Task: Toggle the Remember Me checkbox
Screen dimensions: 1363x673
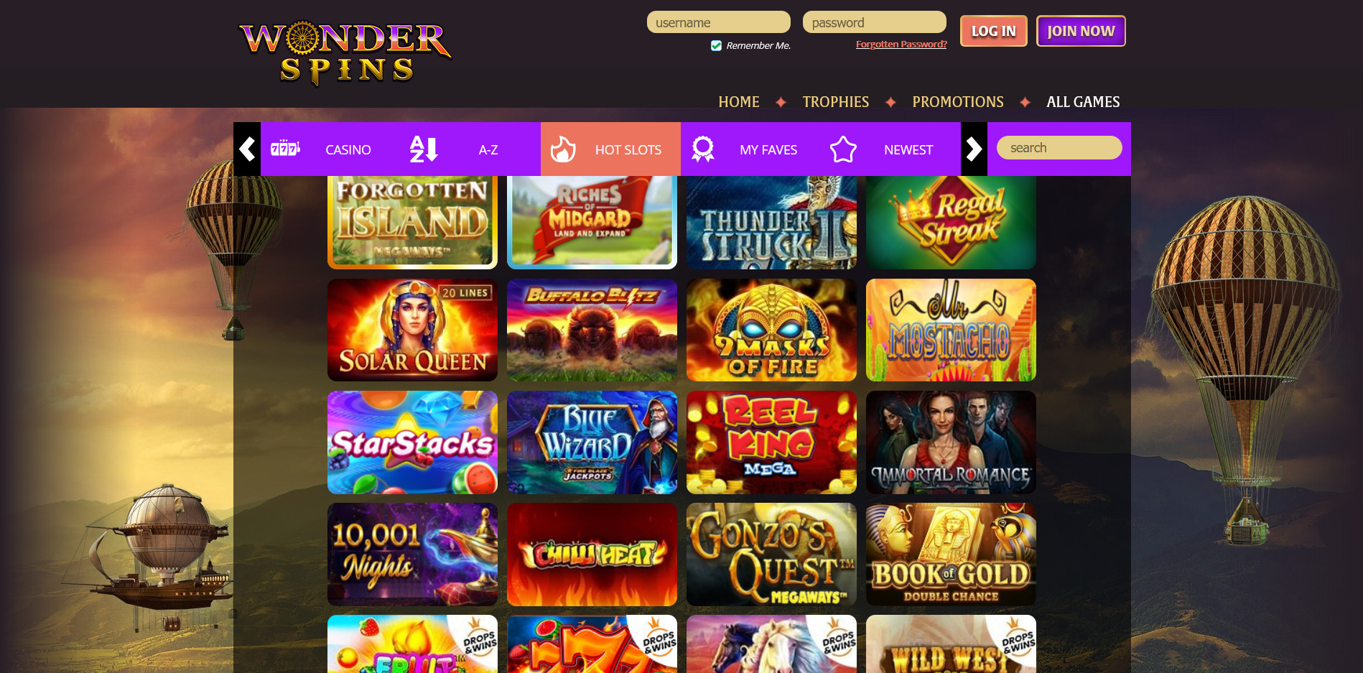Action: (x=716, y=45)
